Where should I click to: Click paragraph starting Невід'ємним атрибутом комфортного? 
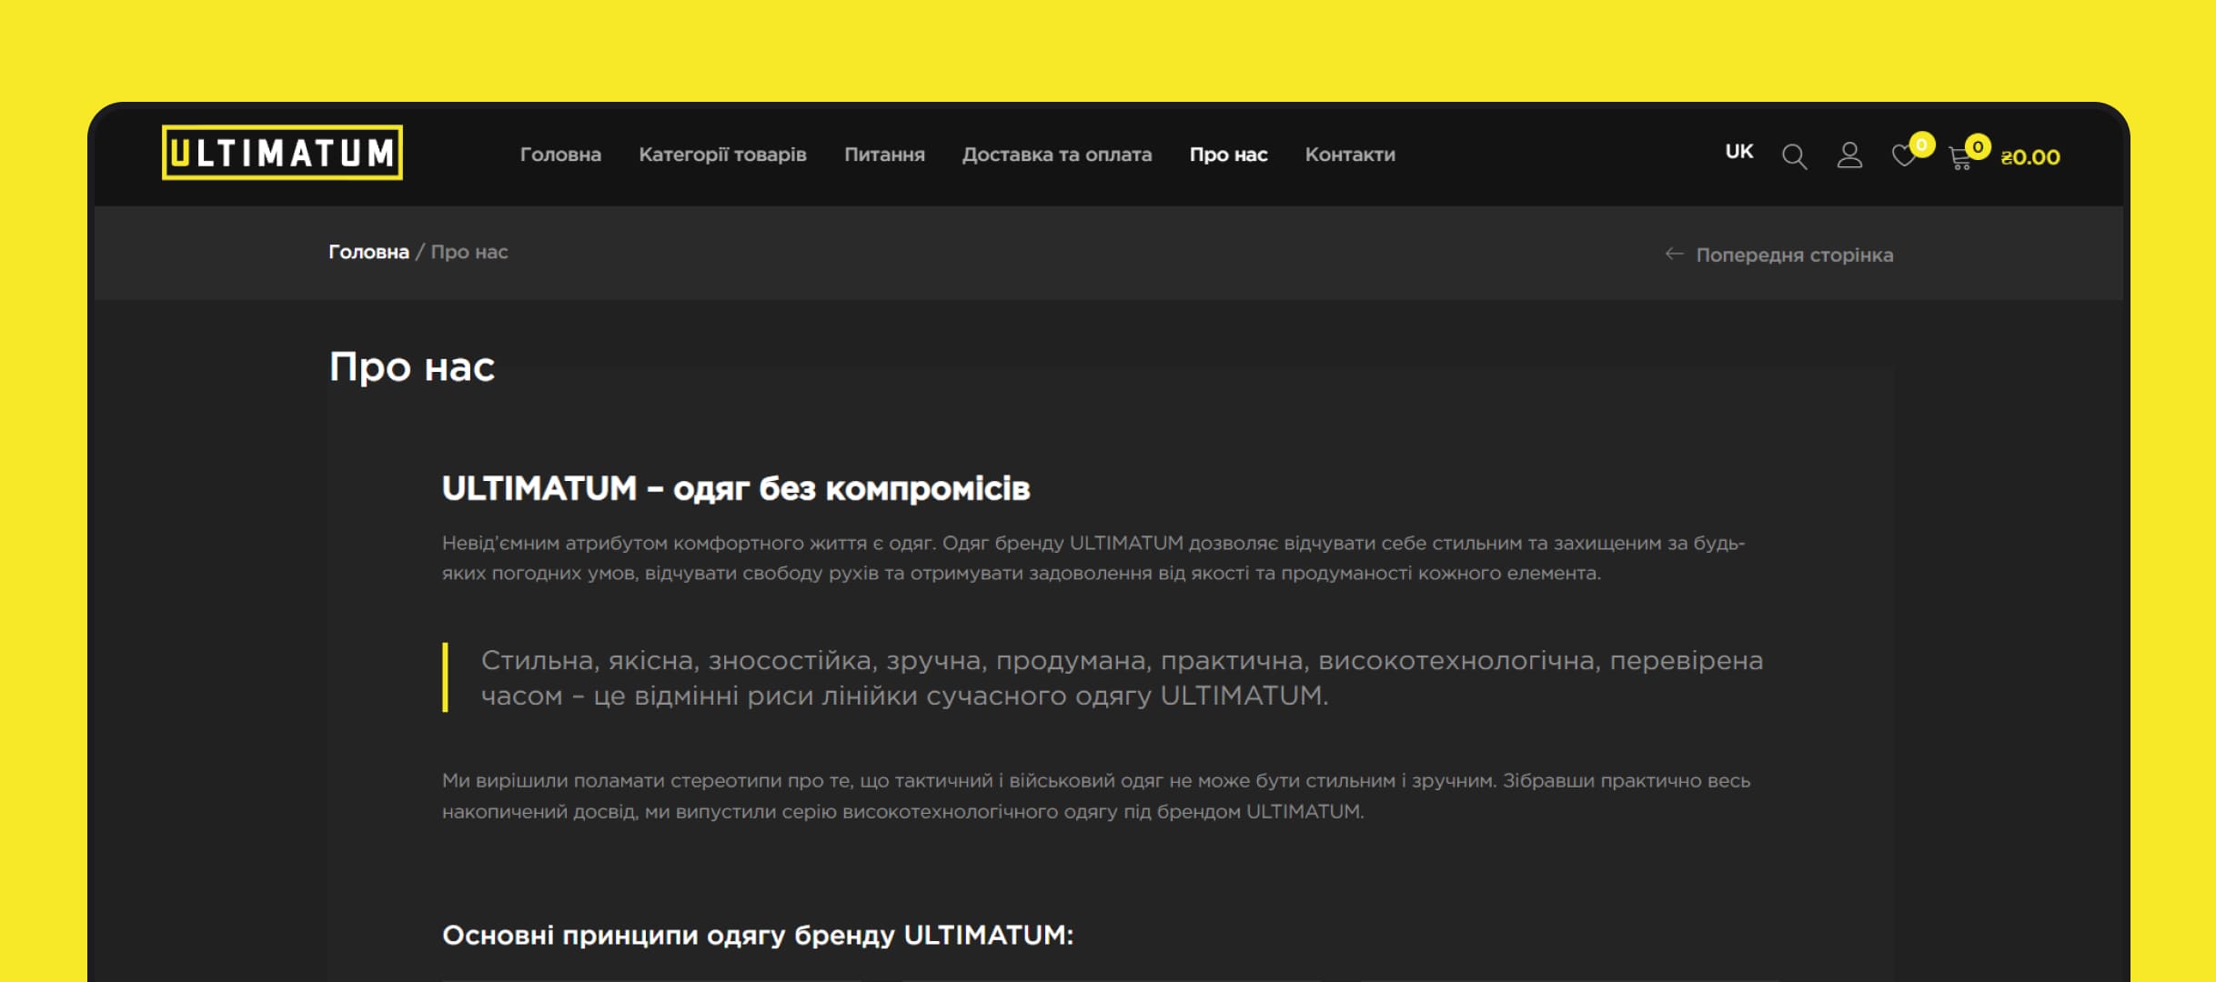pos(1093,558)
